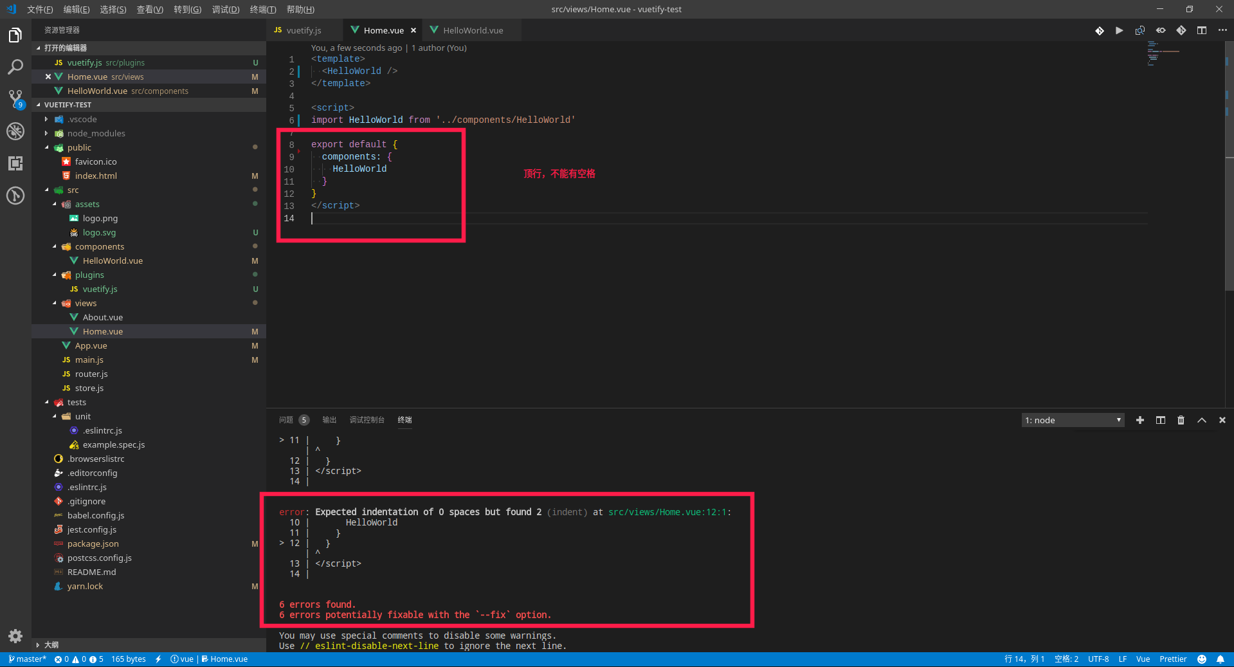Collapse the assets folder
The image size is (1234, 667).
87,204
